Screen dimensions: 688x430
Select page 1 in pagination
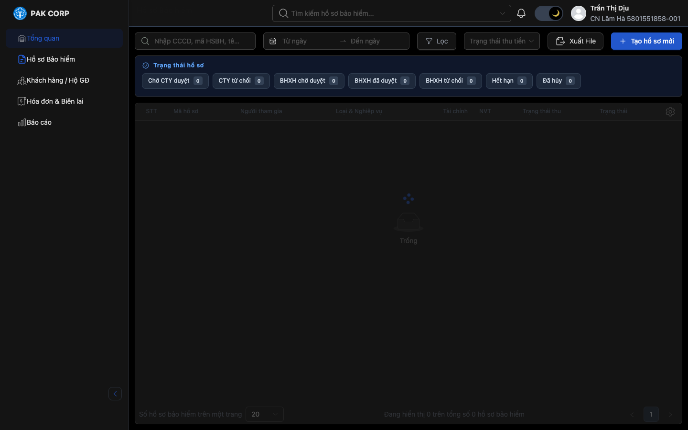(x=651, y=414)
